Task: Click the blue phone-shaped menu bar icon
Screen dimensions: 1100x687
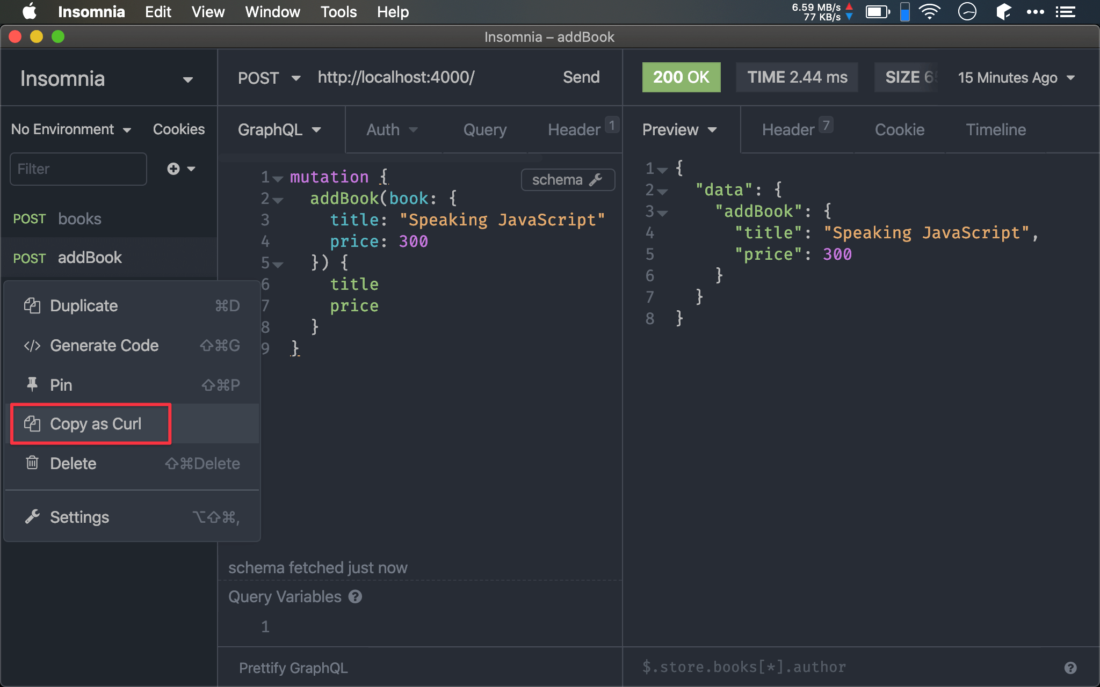Action: 905,11
